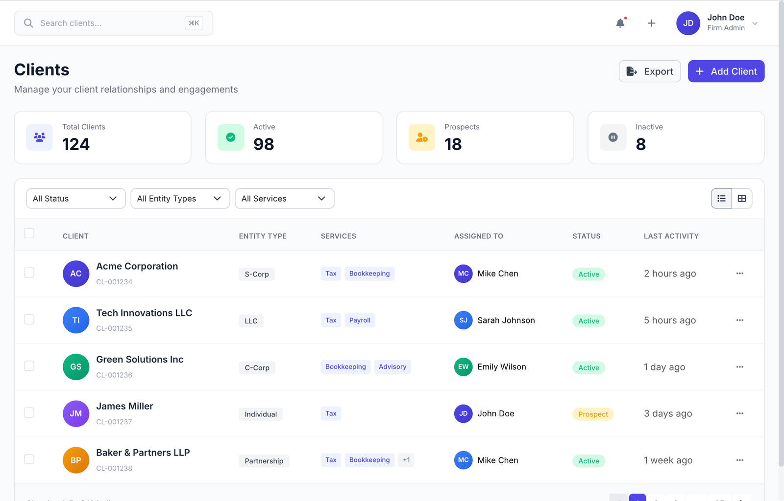Switch to list view layout icon
The height and width of the screenshot is (501, 784).
click(721, 198)
